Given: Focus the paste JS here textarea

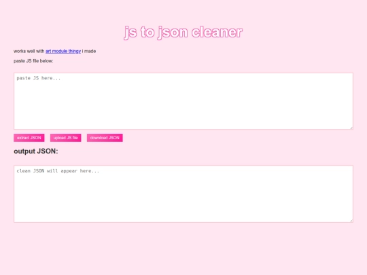Looking at the screenshot, I should point(183,101).
